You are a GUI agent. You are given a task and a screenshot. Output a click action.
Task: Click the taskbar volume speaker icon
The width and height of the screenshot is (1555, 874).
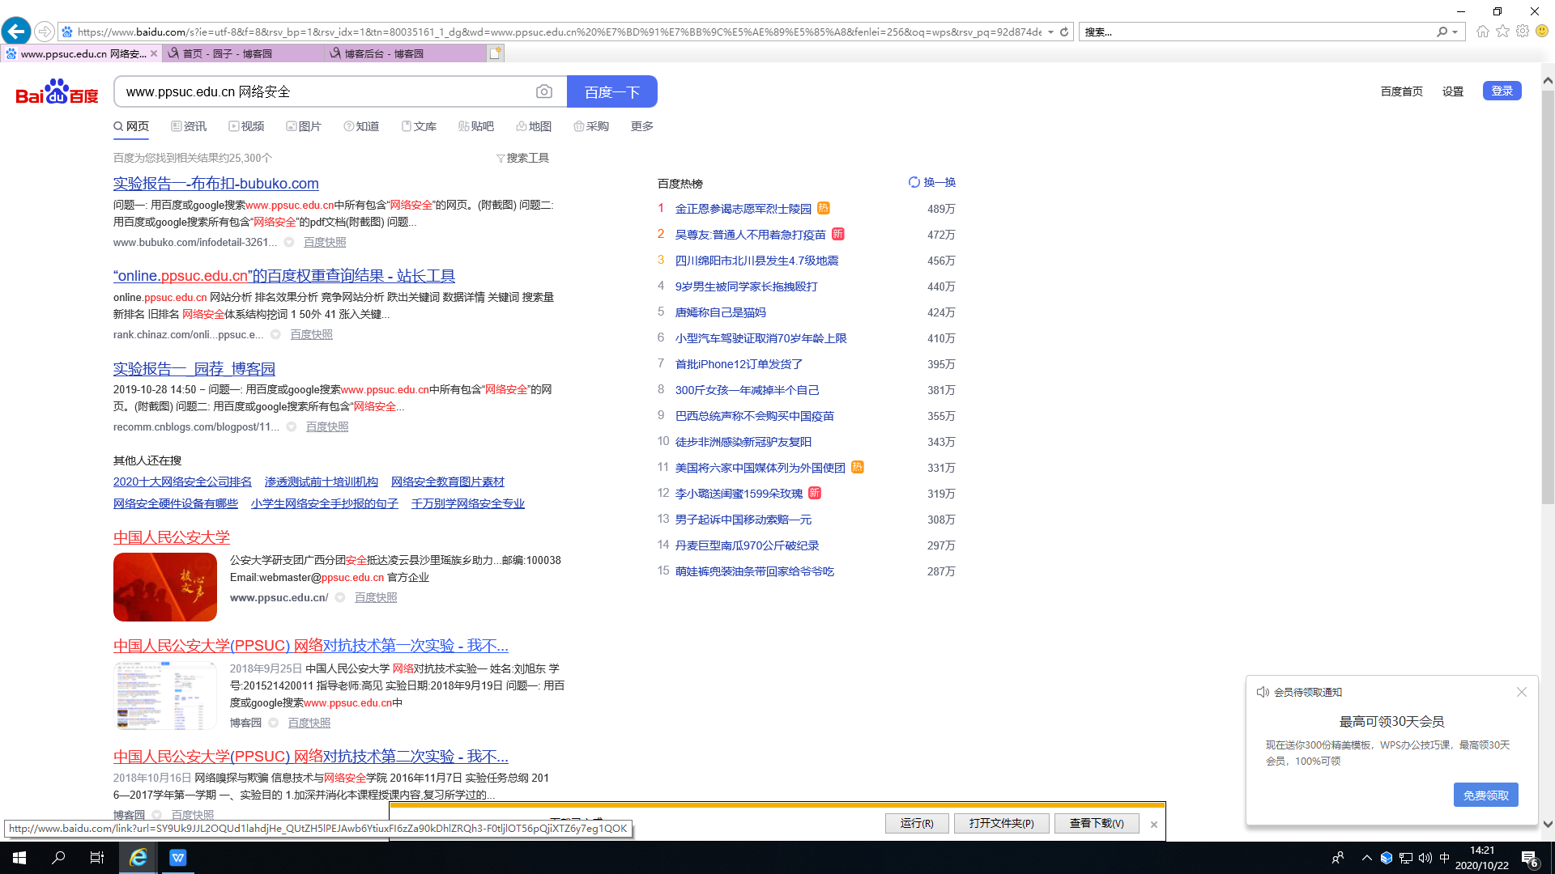click(1425, 858)
